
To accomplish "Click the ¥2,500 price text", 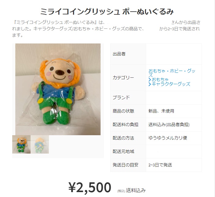I will [x=90, y=187].
